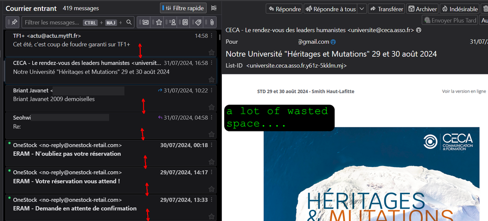Mark message as Indésirable
This screenshot has width=488, height=221.
coord(459,9)
